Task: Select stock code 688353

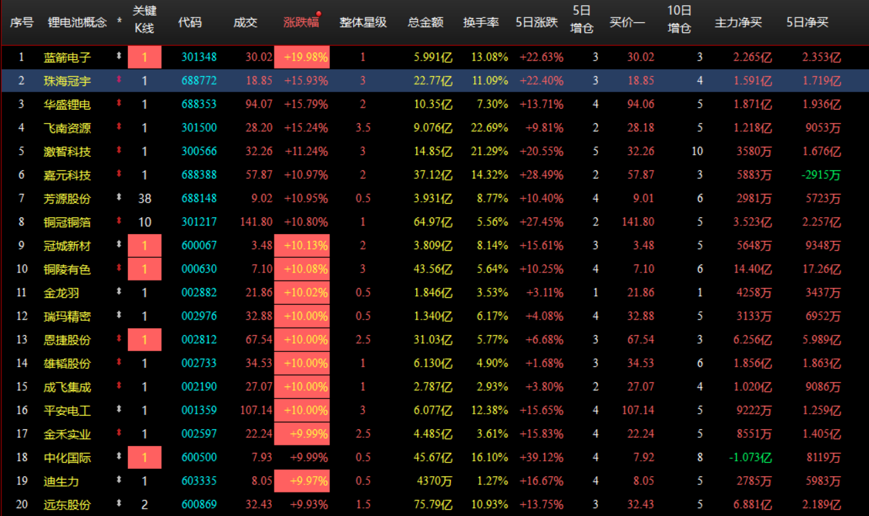Action: (199, 104)
